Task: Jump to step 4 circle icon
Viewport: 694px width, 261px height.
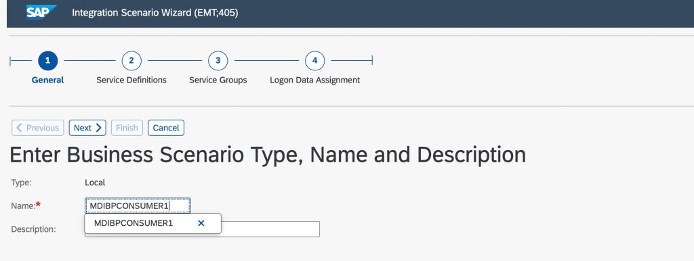Action: (x=314, y=60)
